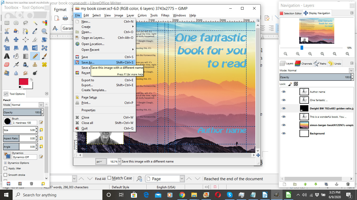Screen dimensions: 357x200
Task: Pick the Eraser tool
Action: coord(7,64)
